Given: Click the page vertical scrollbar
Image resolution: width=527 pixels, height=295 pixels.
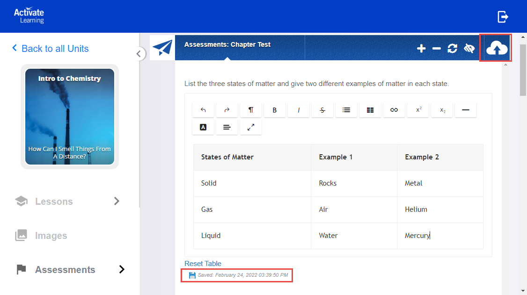Looking at the screenshot, I should [x=523, y=71].
